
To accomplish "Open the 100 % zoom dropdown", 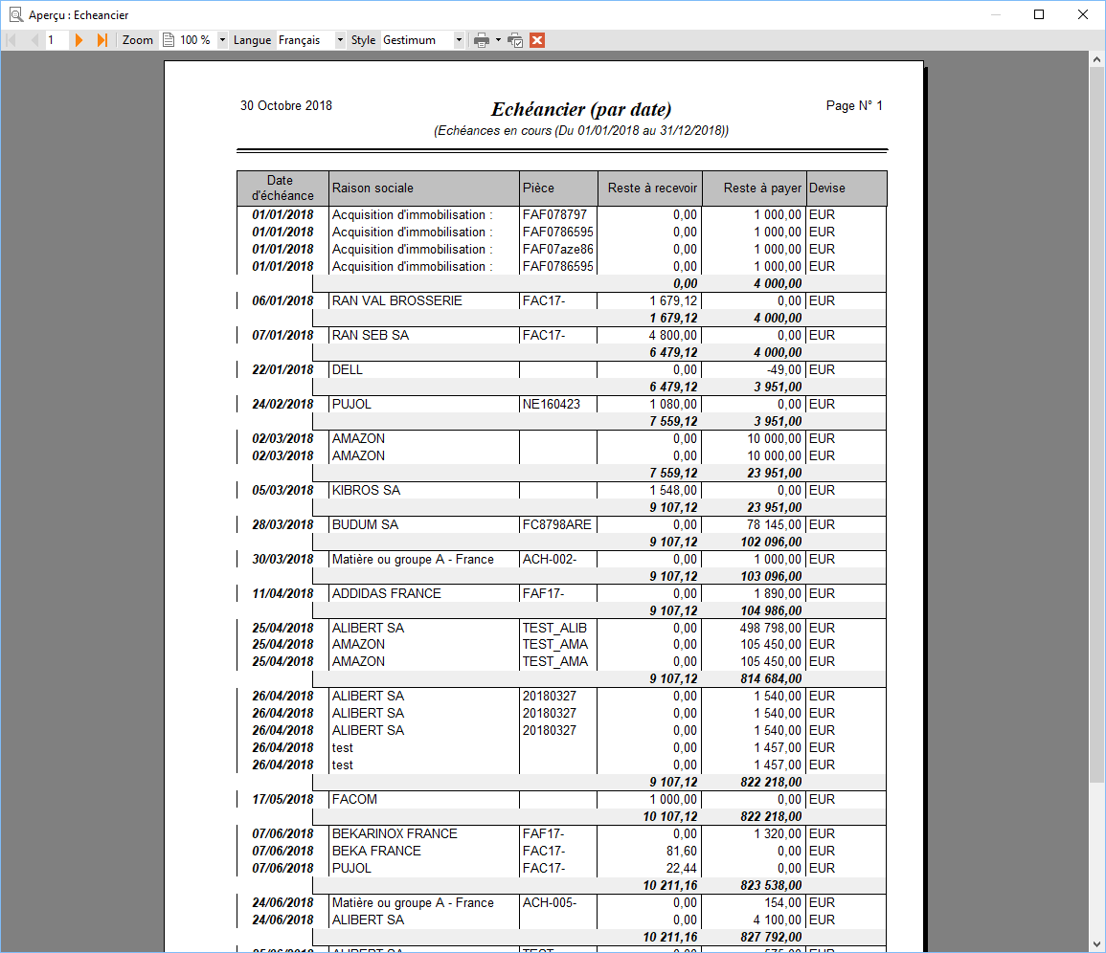I will point(222,40).
